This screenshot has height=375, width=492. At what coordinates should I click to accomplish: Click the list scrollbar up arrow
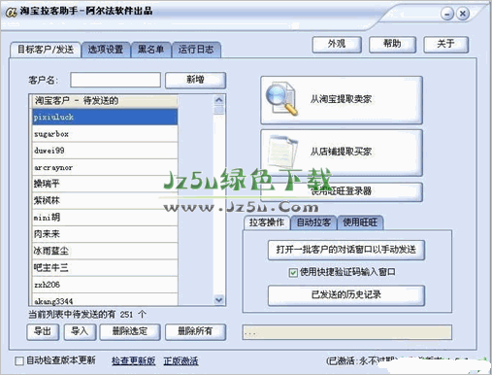[219, 100]
